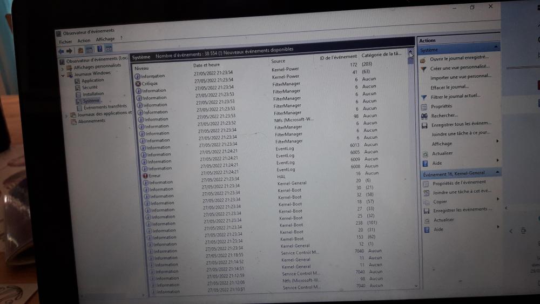The image size is (540, 304).
Task: Sort by the Niveau column header
Action: 141,69
